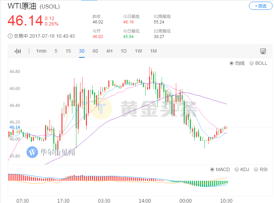This screenshot has height=203, width=274.
Task: Select the 1min timeframe tab
Action: coord(41,51)
